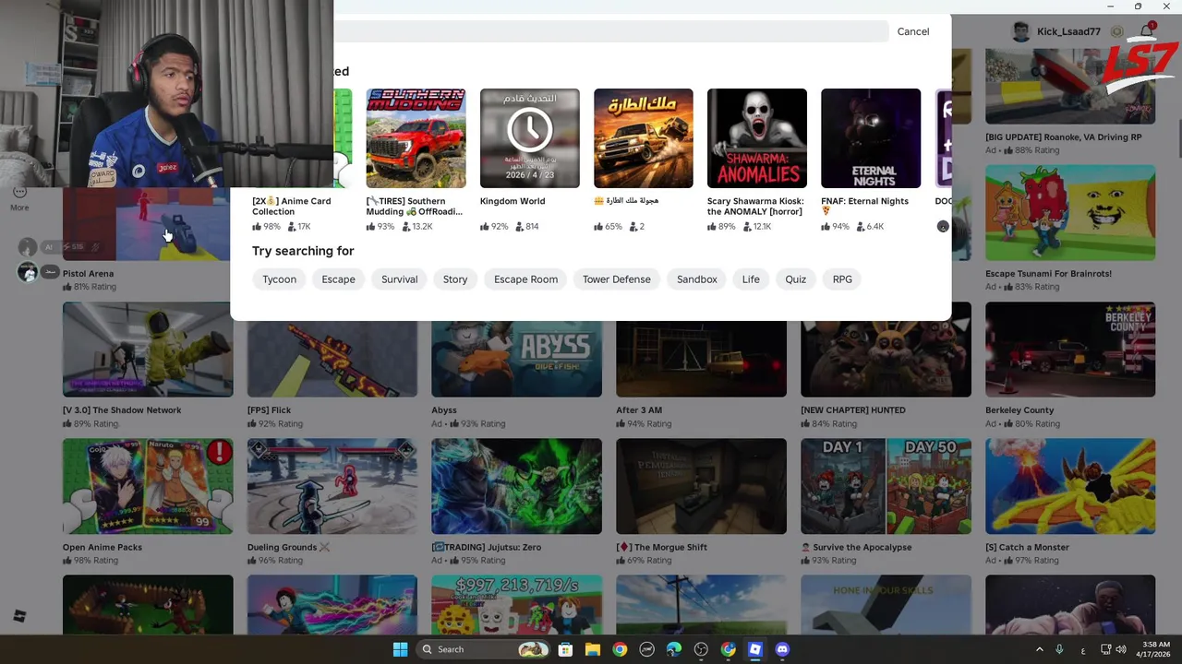Screen dimensions: 1182x664
Task: Open the Robux balance icon
Action: pos(1116,31)
